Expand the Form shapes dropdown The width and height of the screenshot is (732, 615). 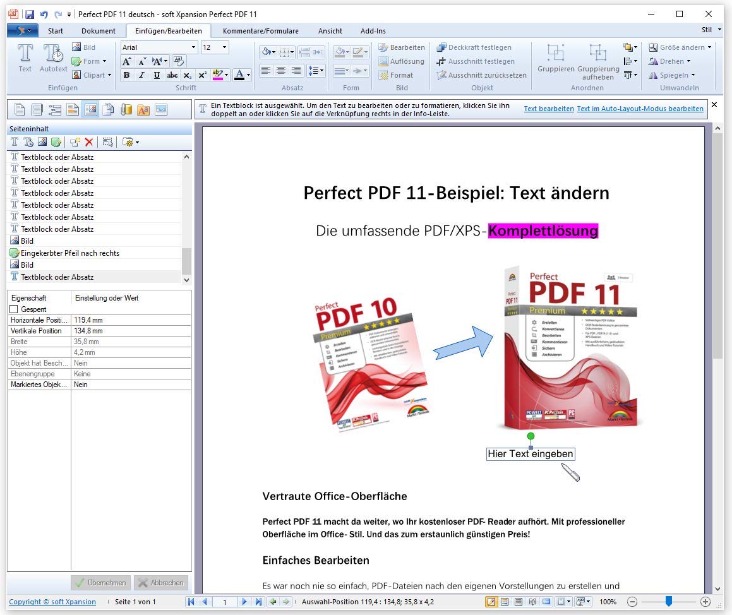point(105,61)
